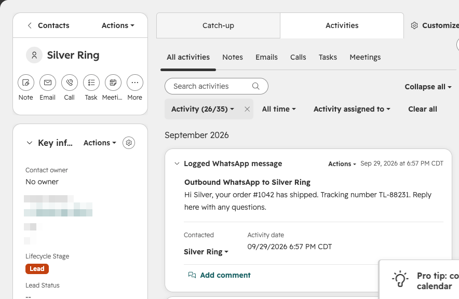The image size is (459, 299).
Task: Click the back arrow beside Contacts
Action: pos(30,25)
